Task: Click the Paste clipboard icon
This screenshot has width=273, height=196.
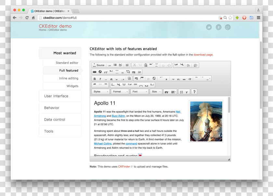Action: (146, 65)
